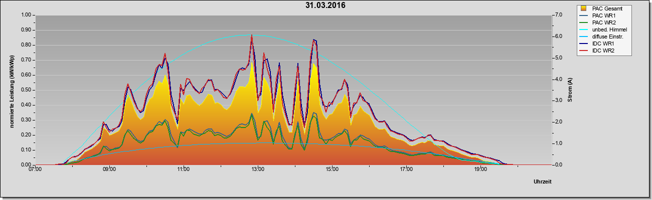The width and height of the screenshot is (652, 200).
Task: Click the 0.90 left axis value
Action: coord(25,30)
